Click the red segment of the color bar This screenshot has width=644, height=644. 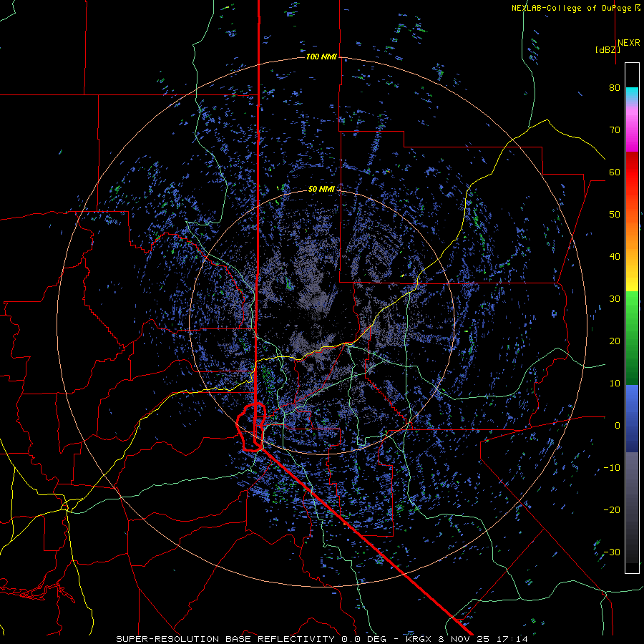pyautogui.click(x=632, y=172)
